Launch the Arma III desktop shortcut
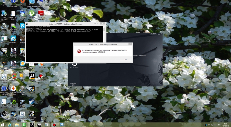Viewport: 231px width, 127px height. (4, 52)
